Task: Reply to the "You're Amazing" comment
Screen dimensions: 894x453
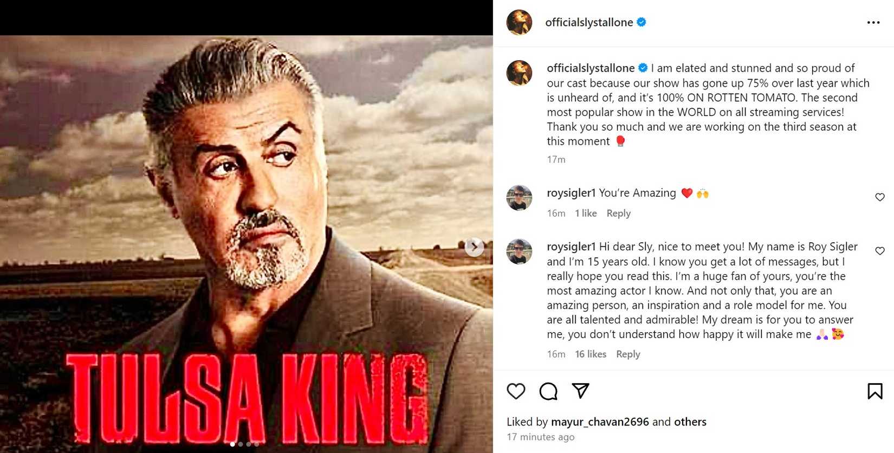Action: point(618,213)
